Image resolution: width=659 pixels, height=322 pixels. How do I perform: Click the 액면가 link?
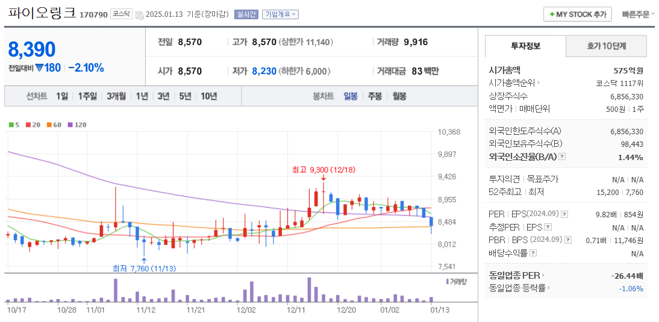point(501,109)
